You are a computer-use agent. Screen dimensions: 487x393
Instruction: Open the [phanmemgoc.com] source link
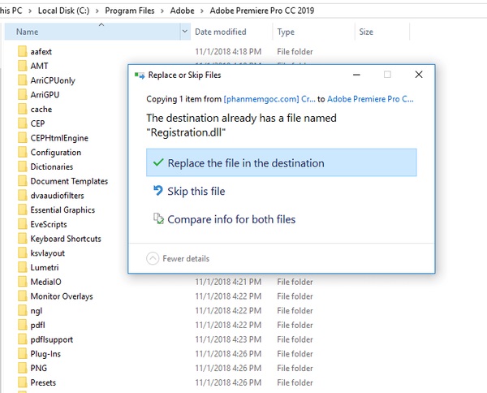(269, 99)
